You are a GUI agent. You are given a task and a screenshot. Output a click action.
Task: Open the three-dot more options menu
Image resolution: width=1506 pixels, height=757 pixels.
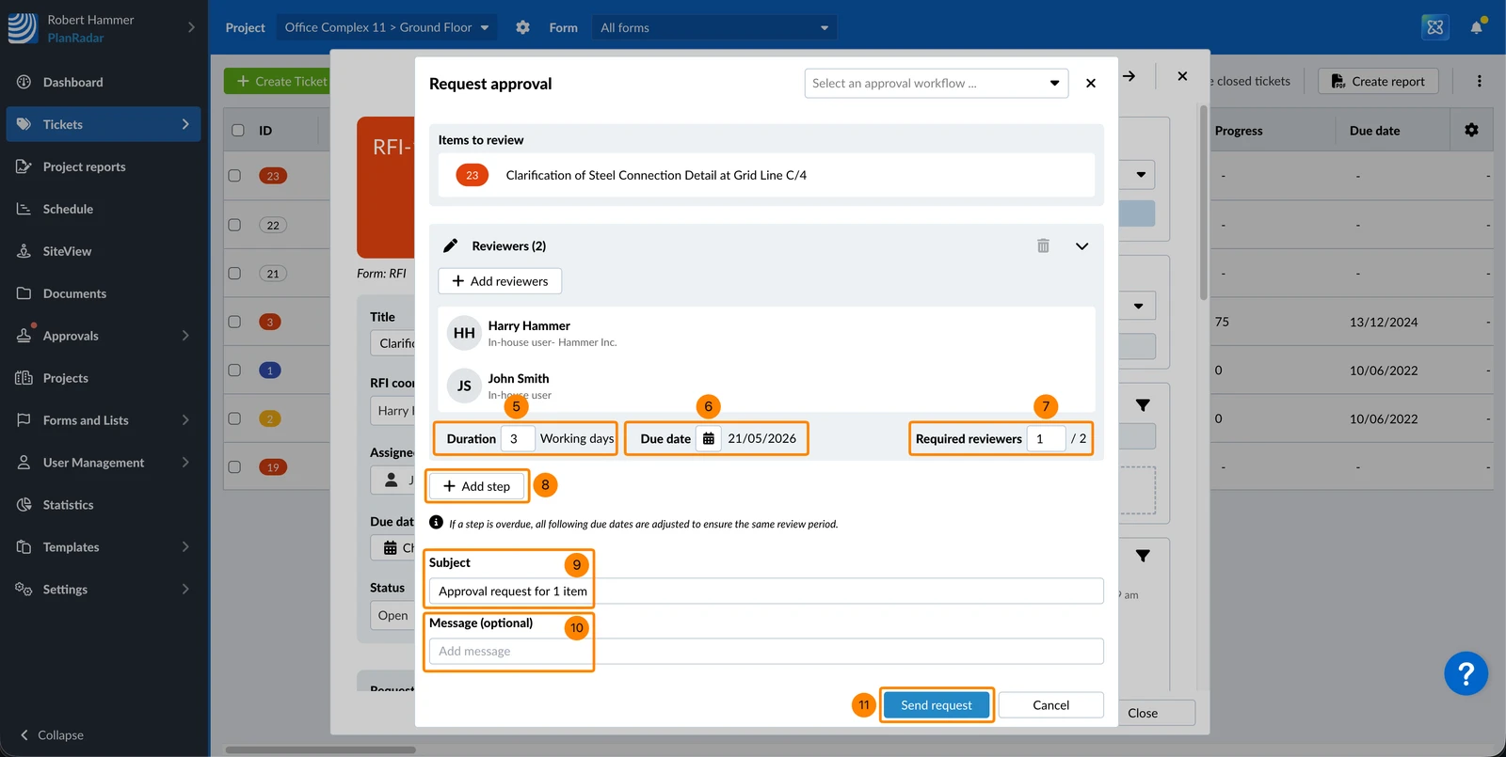[1479, 81]
